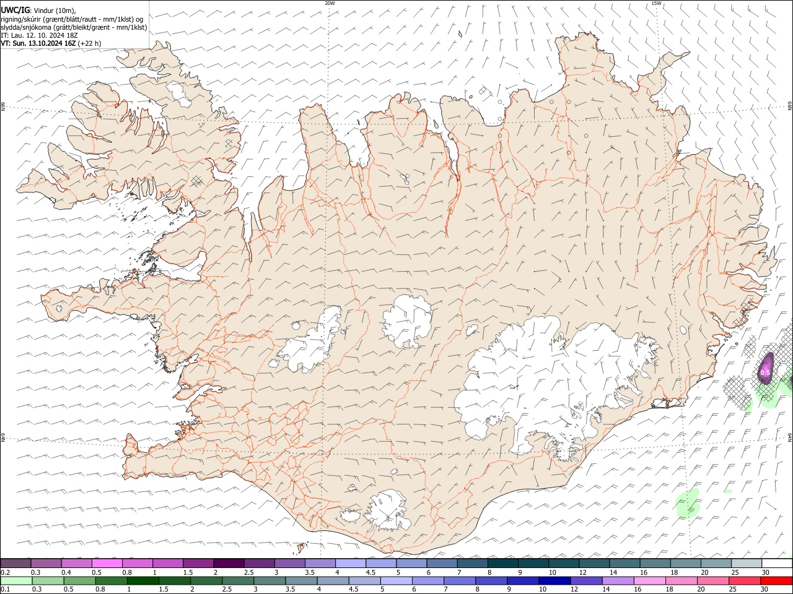The height and width of the screenshot is (594, 793).
Task: Click the 15W longitude label
Action: [x=656, y=3]
